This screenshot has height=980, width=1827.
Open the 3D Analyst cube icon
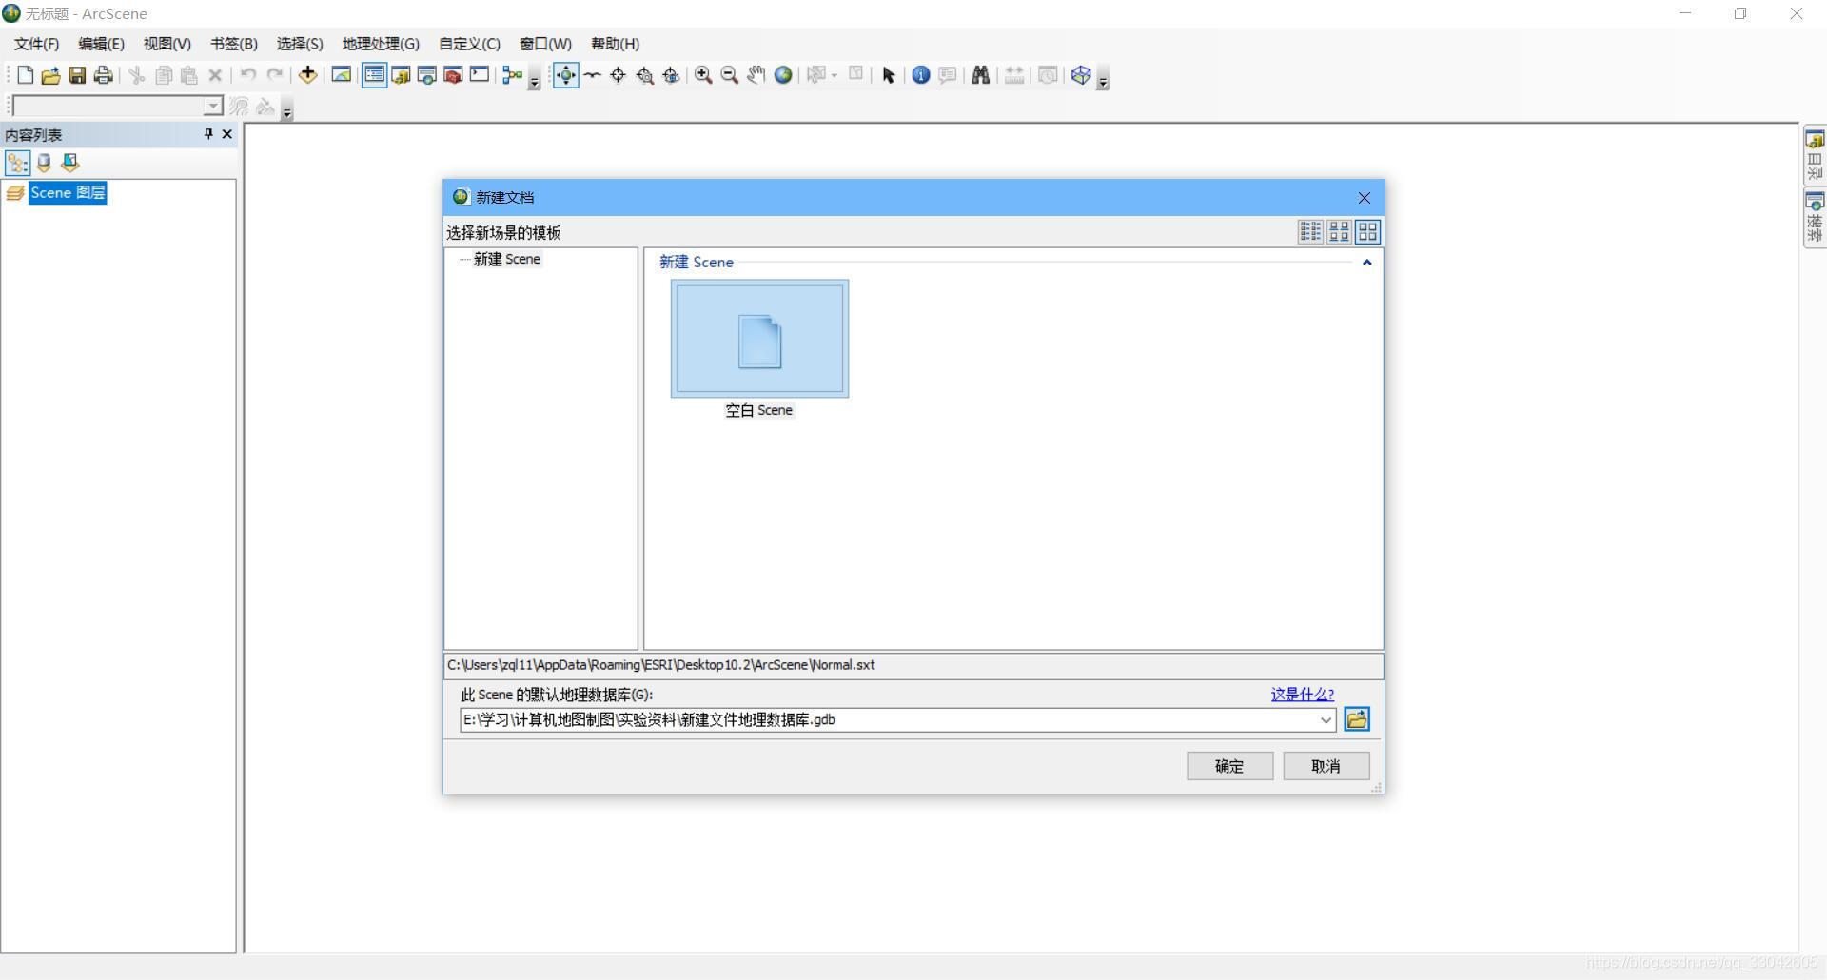pyautogui.click(x=1081, y=75)
